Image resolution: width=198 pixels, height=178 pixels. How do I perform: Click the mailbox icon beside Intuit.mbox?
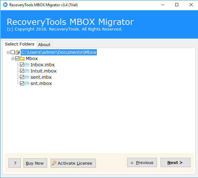[x=27, y=71]
